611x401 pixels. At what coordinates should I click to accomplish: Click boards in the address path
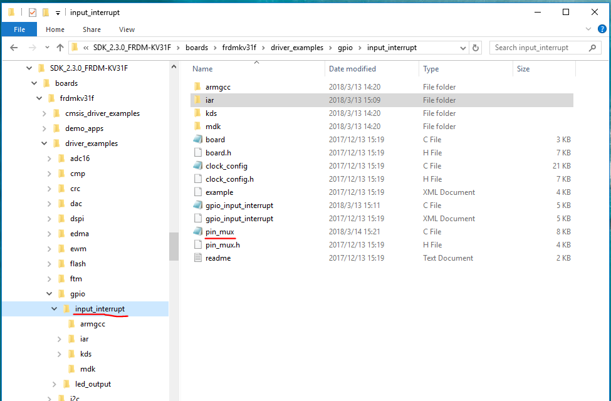[197, 48]
